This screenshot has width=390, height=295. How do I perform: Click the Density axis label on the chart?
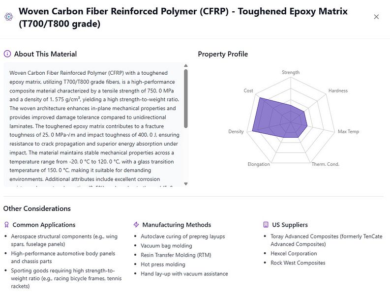coord(236,131)
